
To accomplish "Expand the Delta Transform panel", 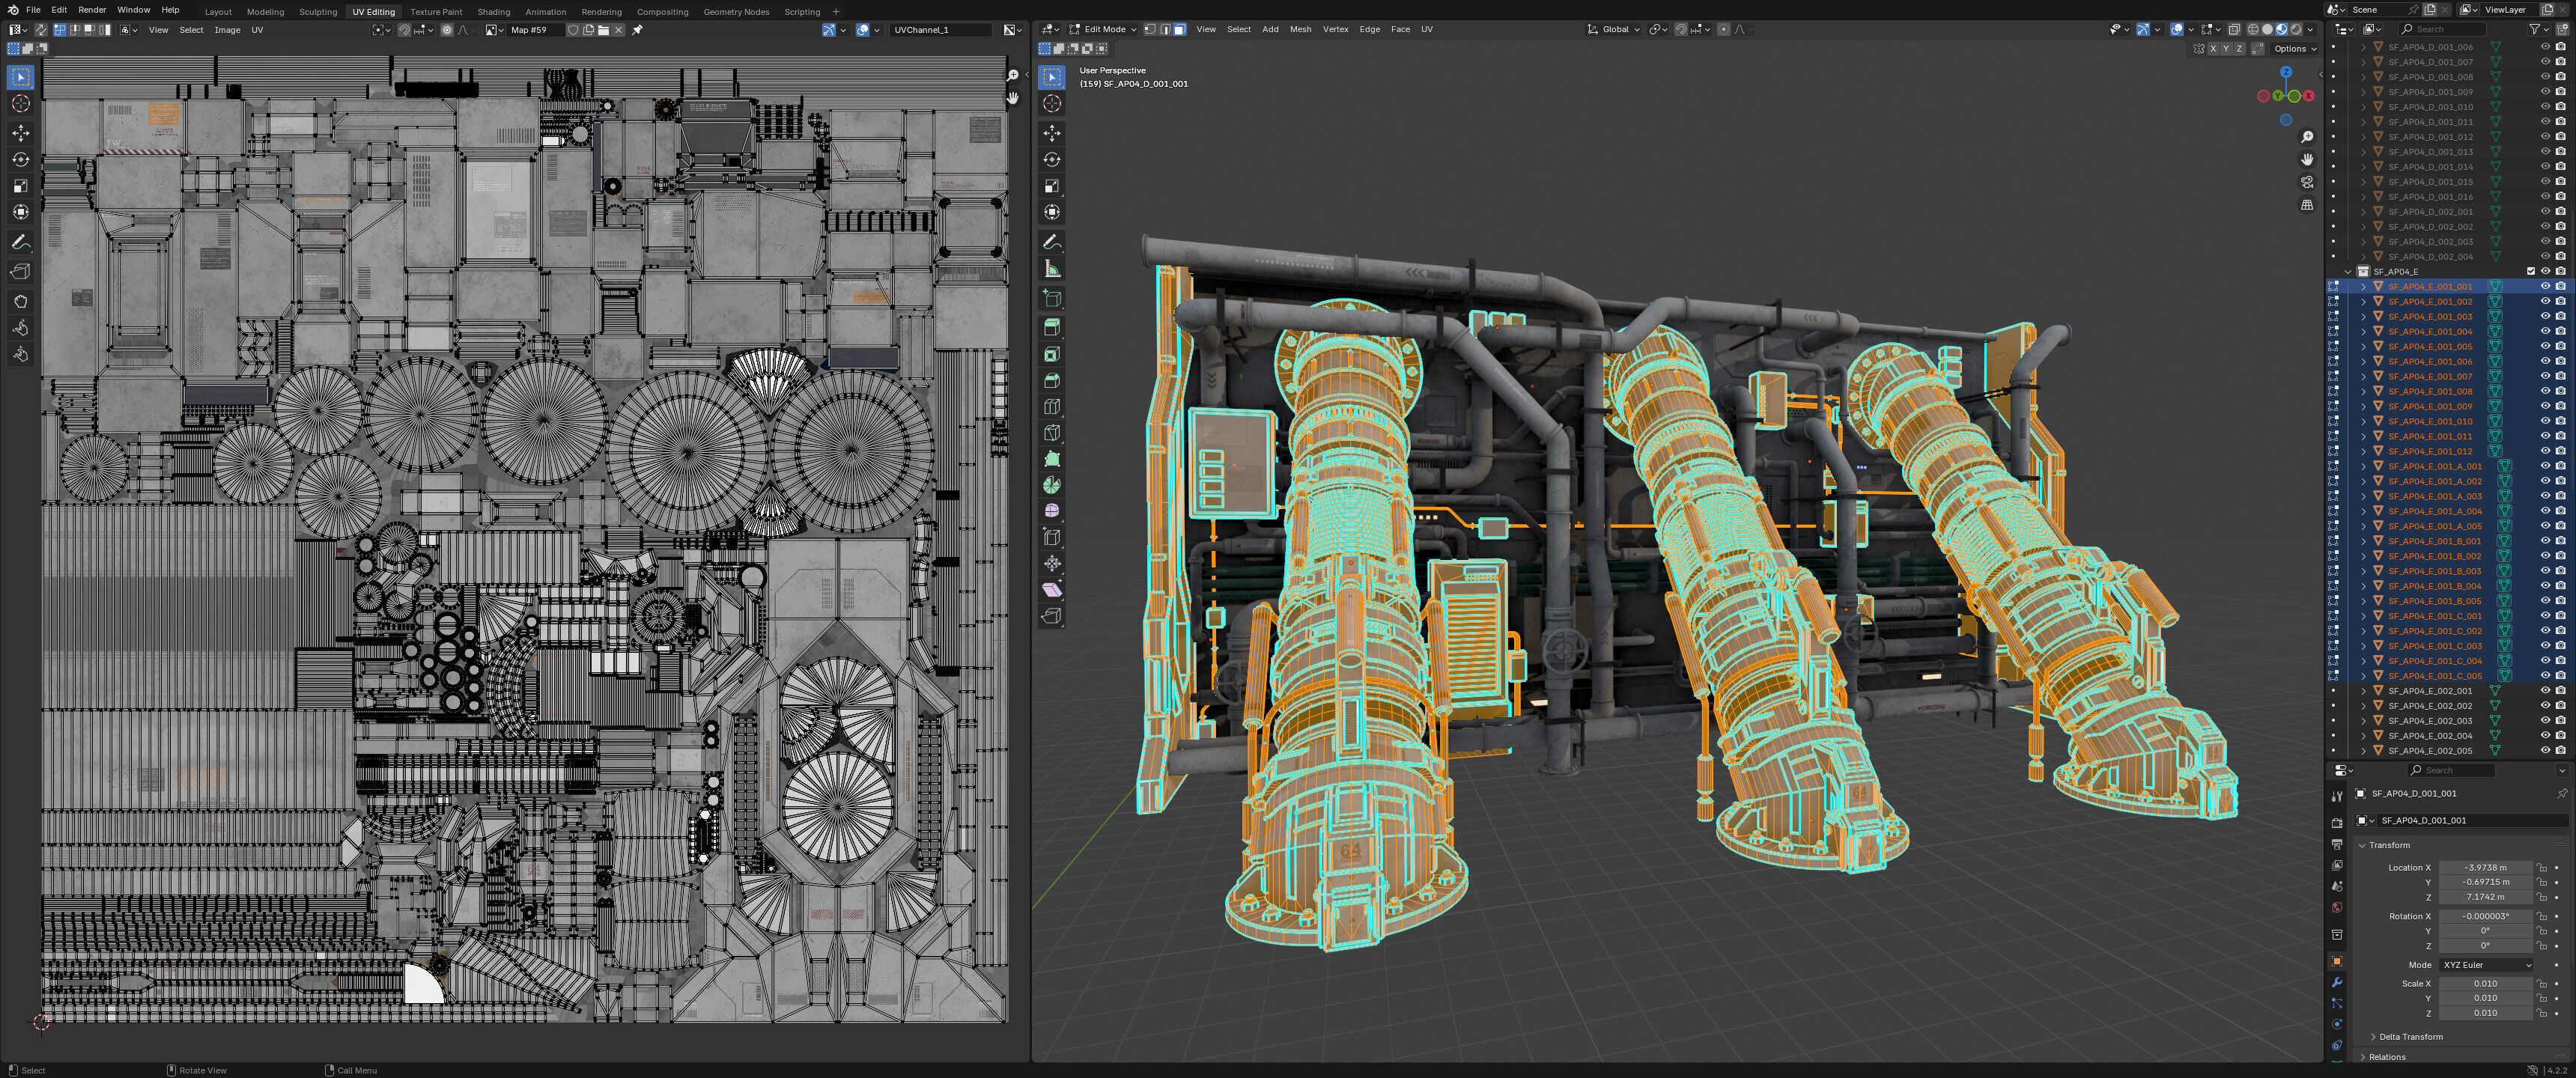I will pos(2410,1037).
